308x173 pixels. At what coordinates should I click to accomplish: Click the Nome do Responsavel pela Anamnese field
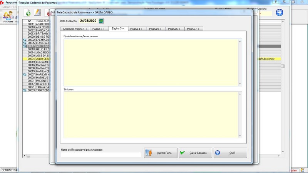(x=101, y=155)
